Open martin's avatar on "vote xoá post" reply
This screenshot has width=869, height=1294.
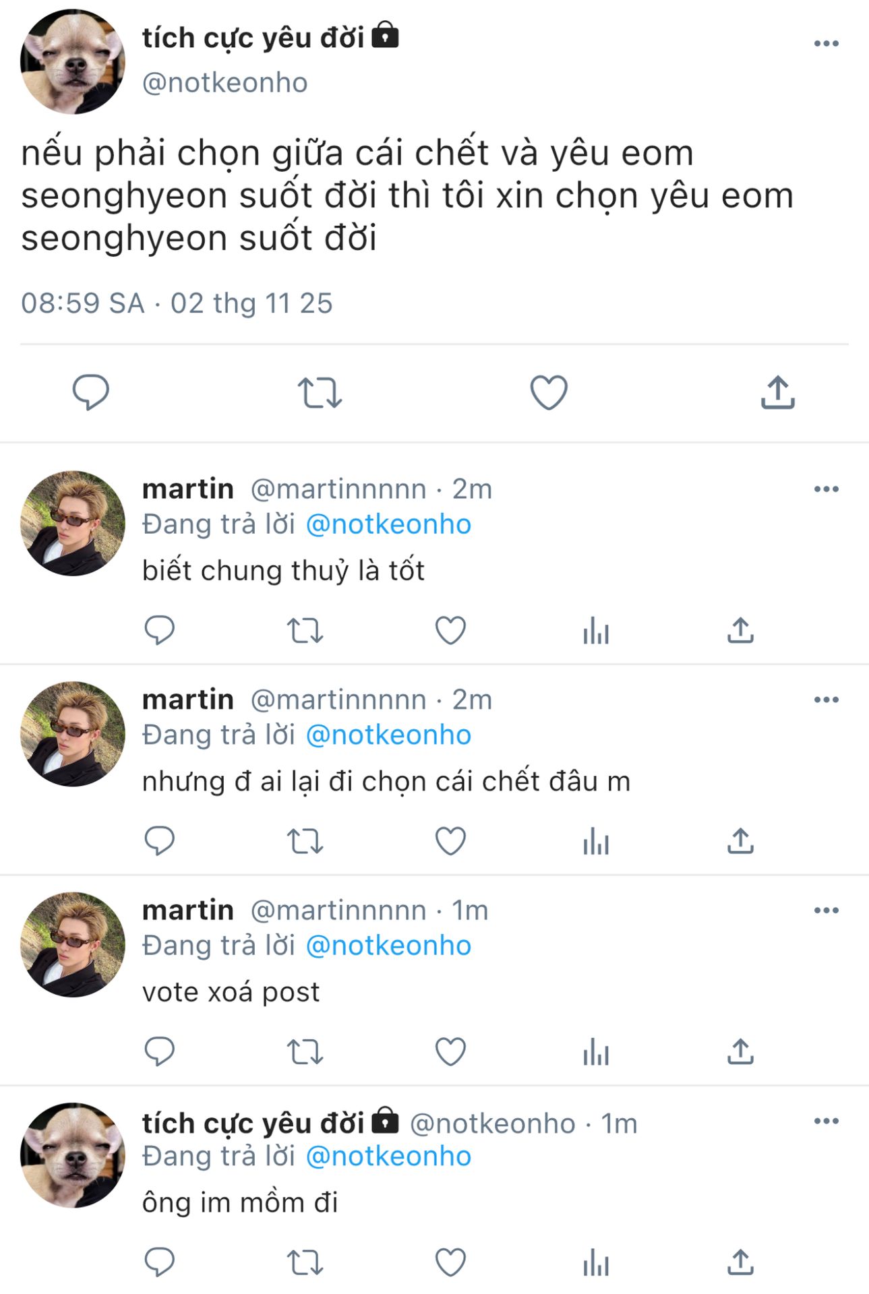point(73,944)
